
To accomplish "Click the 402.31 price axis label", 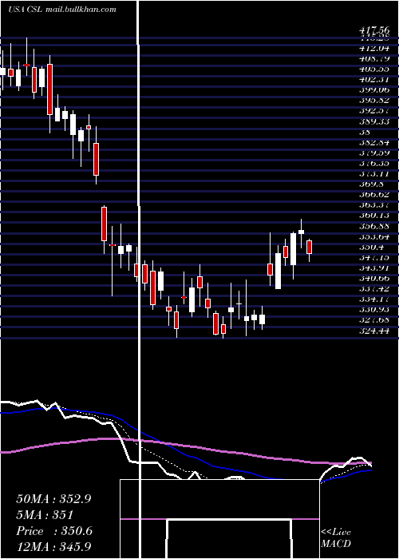I will pyautogui.click(x=373, y=80).
